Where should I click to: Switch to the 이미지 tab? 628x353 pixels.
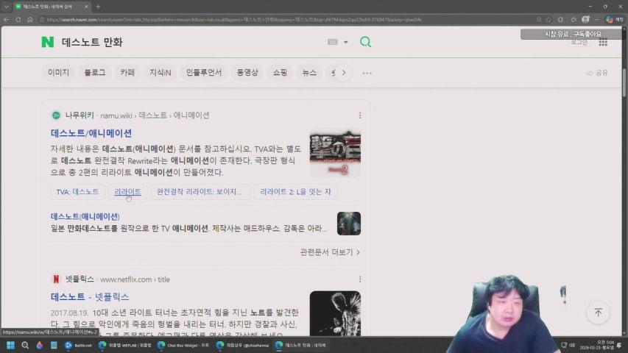(x=58, y=73)
